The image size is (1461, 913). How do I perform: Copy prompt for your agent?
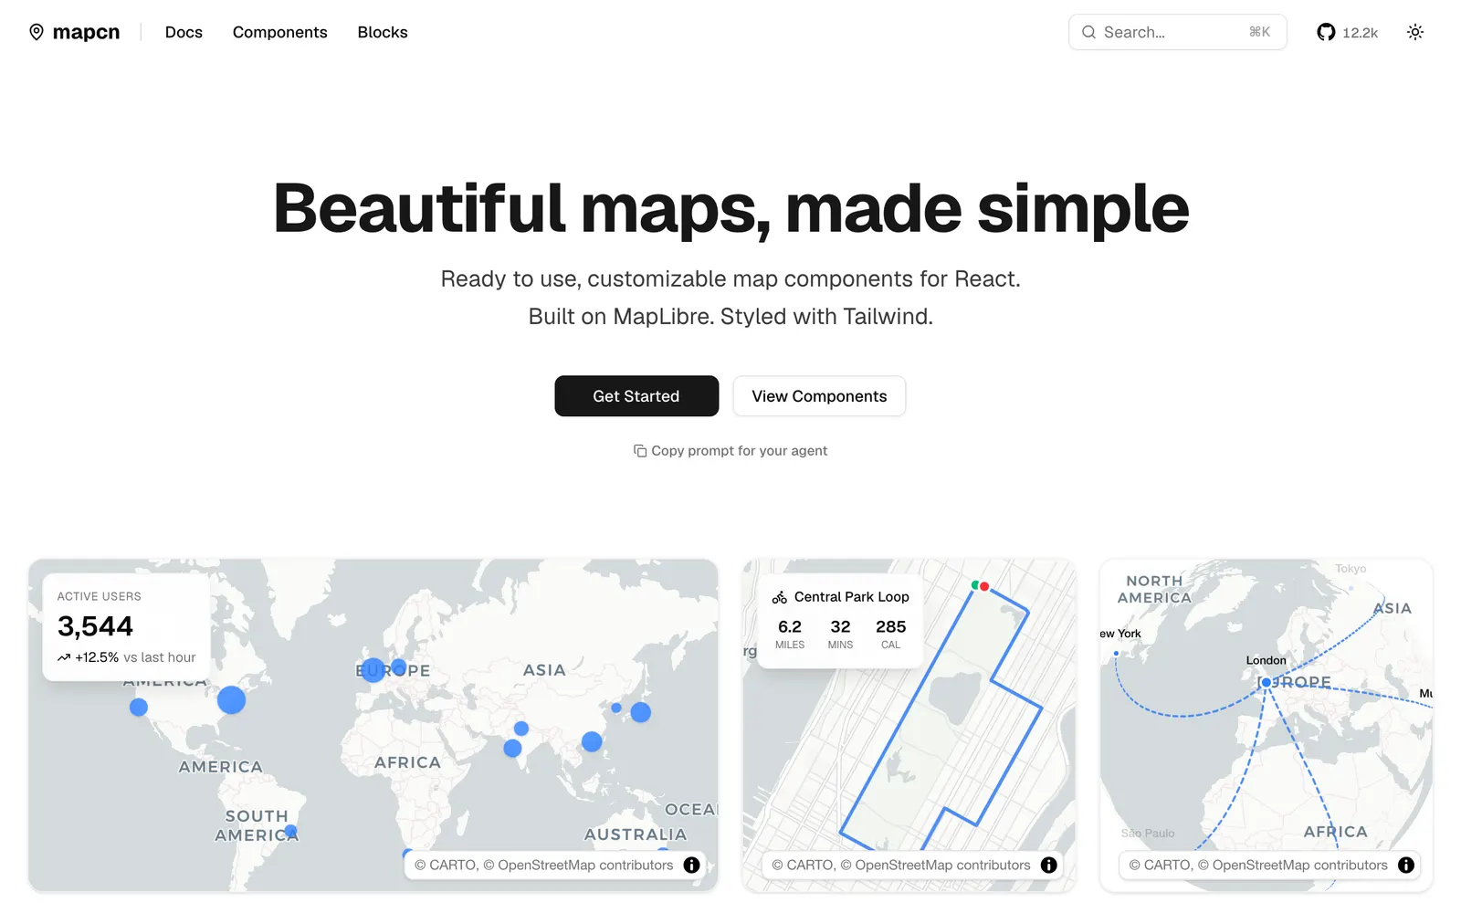tap(730, 451)
